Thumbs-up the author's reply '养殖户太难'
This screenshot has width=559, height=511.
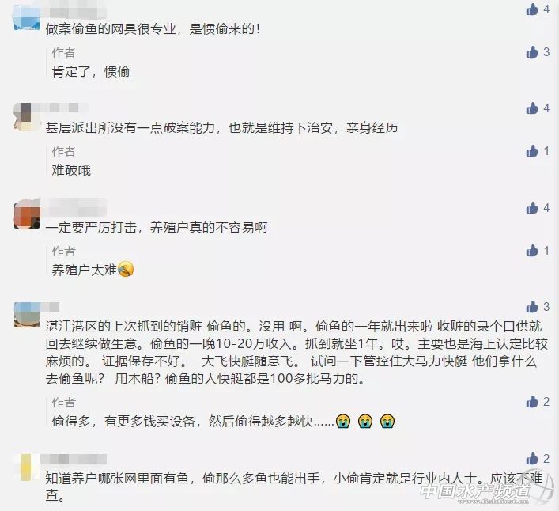click(531, 251)
